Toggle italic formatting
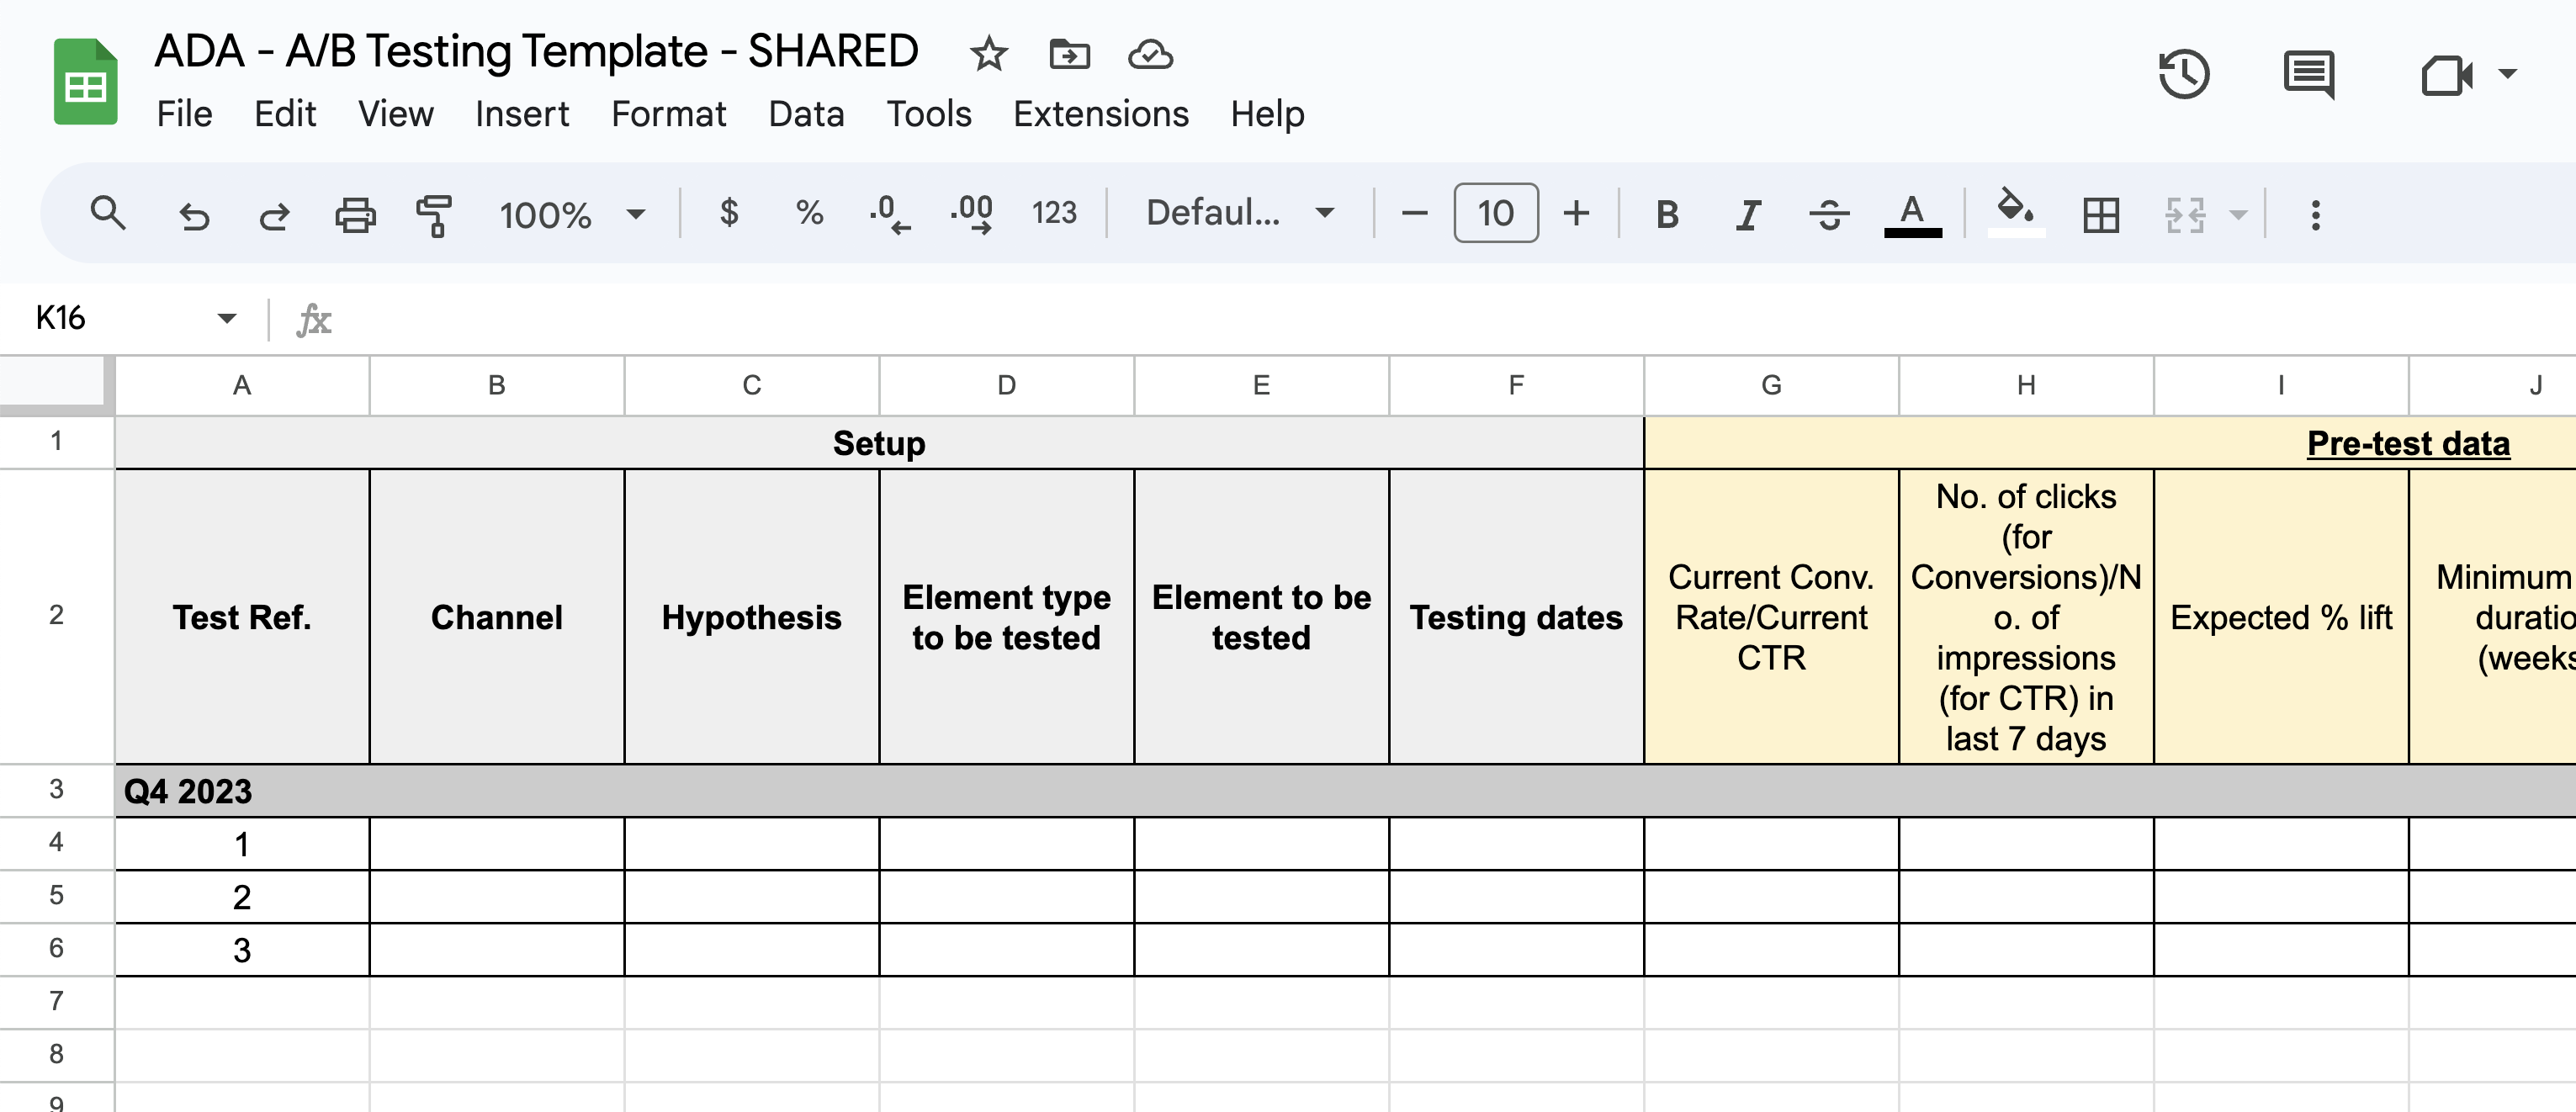 click(x=1748, y=214)
